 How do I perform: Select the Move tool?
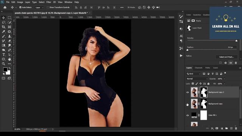pos(3,18)
